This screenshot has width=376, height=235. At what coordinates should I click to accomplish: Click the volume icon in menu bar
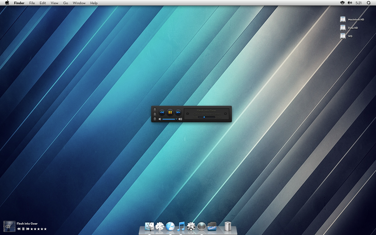[350, 3]
